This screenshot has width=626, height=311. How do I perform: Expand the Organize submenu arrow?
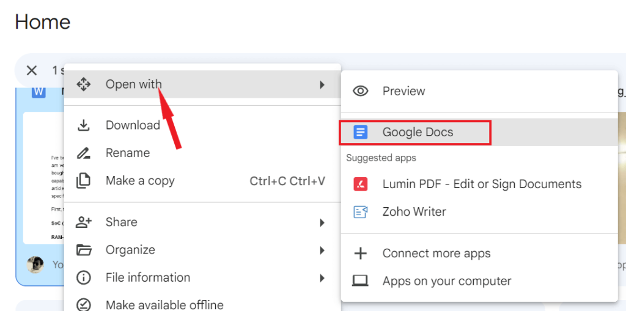click(x=322, y=250)
